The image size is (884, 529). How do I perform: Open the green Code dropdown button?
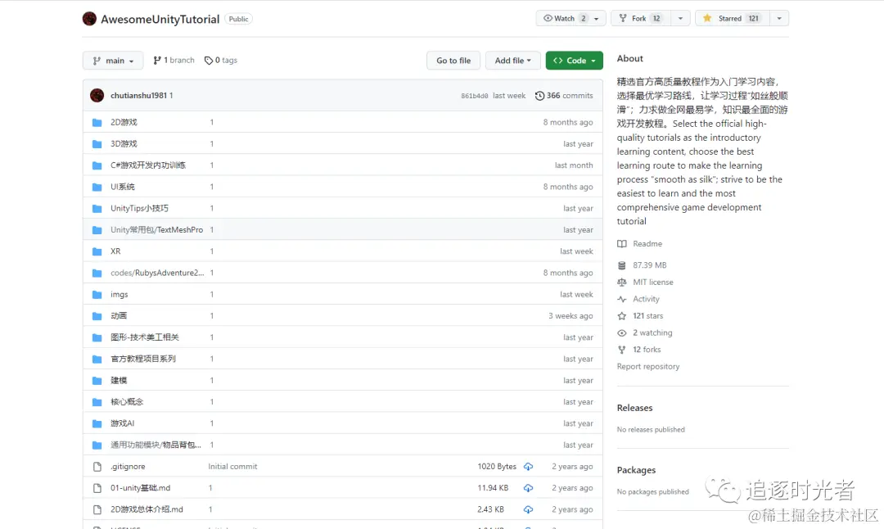[x=574, y=61]
